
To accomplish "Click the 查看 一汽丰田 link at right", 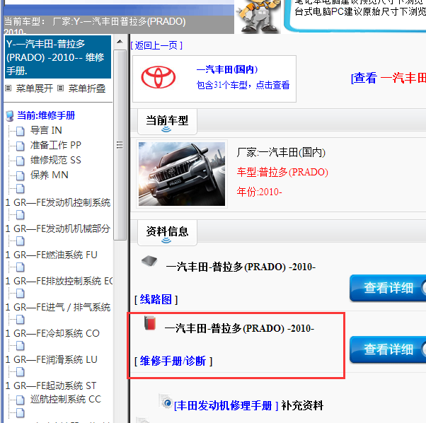I will tap(388, 79).
